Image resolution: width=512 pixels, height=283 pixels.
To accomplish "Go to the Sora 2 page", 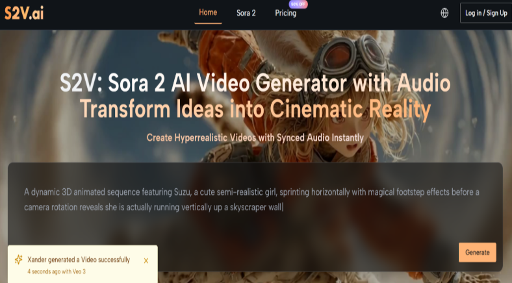I will coord(246,13).
